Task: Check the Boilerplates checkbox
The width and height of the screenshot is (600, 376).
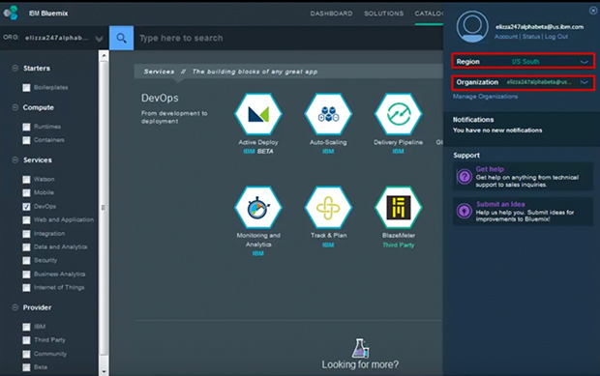Action: (26, 88)
